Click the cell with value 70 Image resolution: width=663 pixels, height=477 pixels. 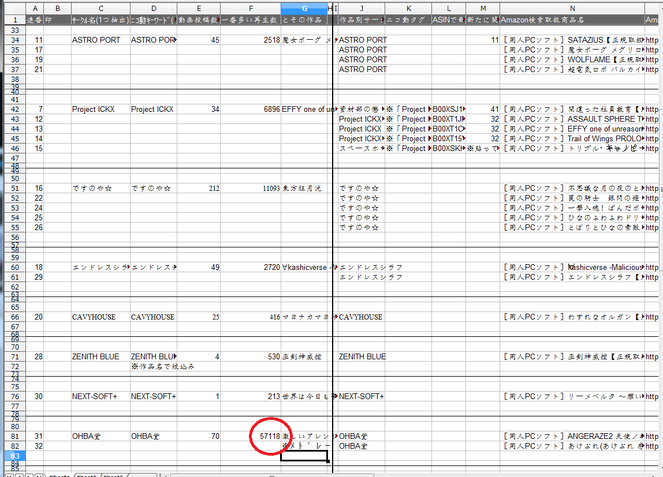pos(199,436)
